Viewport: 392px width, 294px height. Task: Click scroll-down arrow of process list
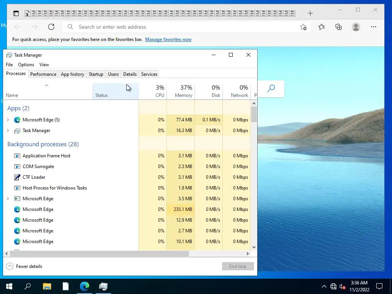254,247
